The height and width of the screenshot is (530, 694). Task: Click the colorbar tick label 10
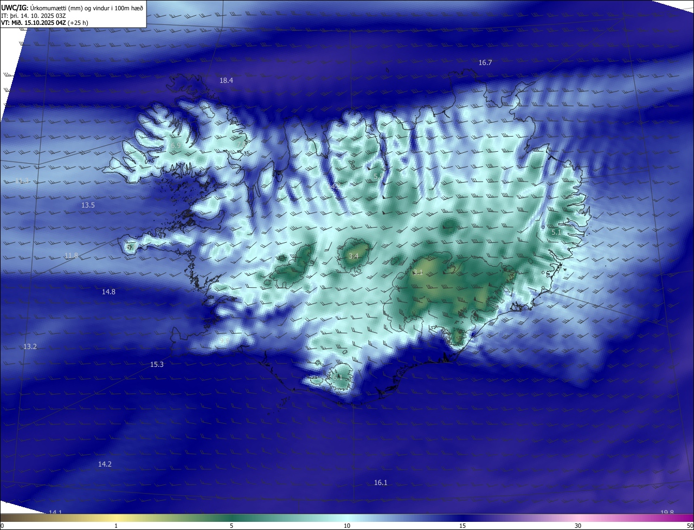click(347, 526)
